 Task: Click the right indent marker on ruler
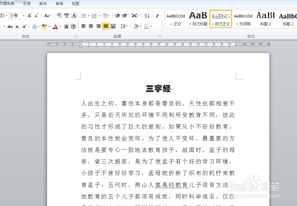(235, 45)
